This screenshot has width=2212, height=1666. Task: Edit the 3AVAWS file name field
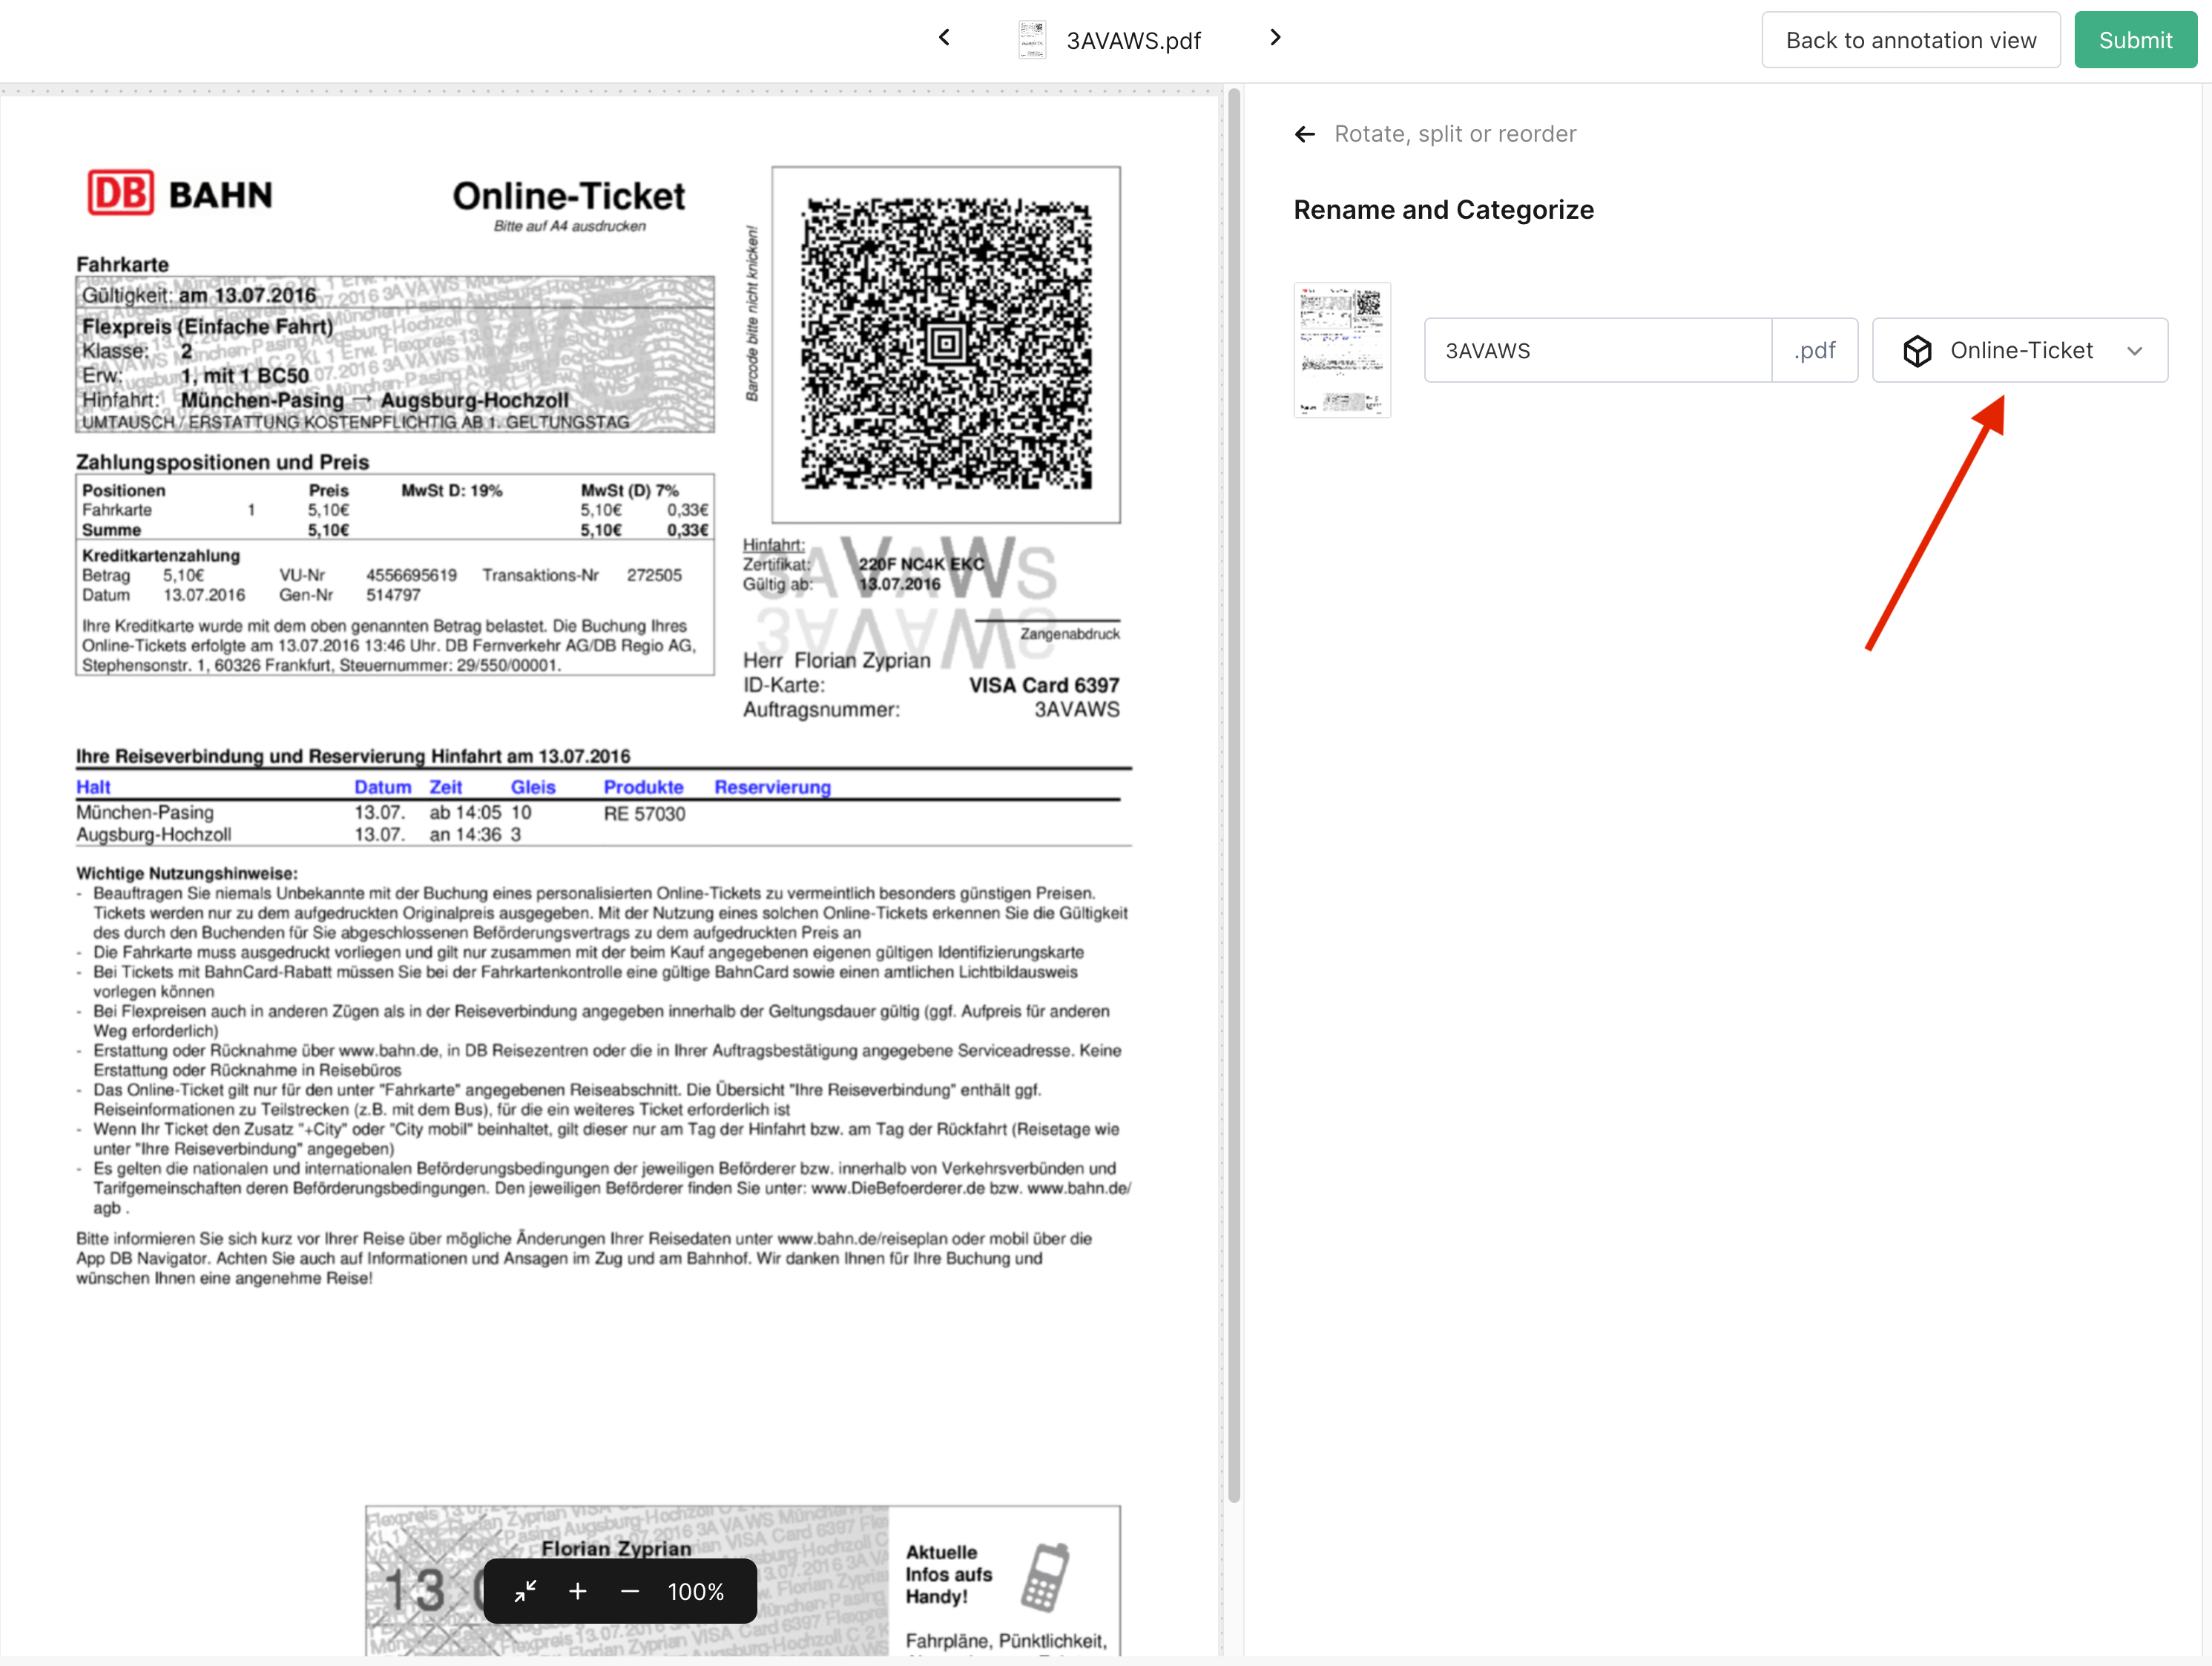[1598, 351]
